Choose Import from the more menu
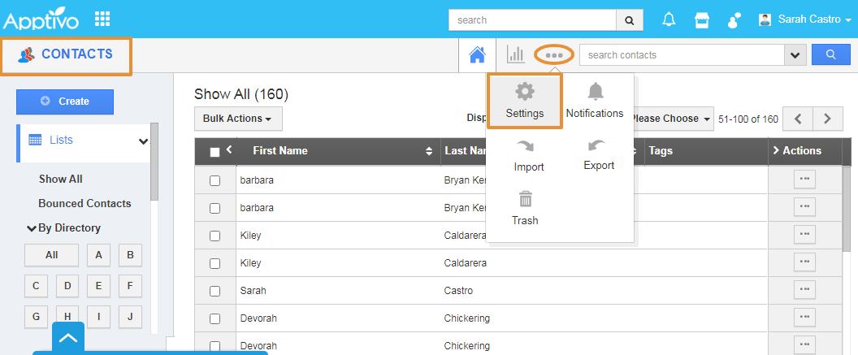 (x=529, y=155)
